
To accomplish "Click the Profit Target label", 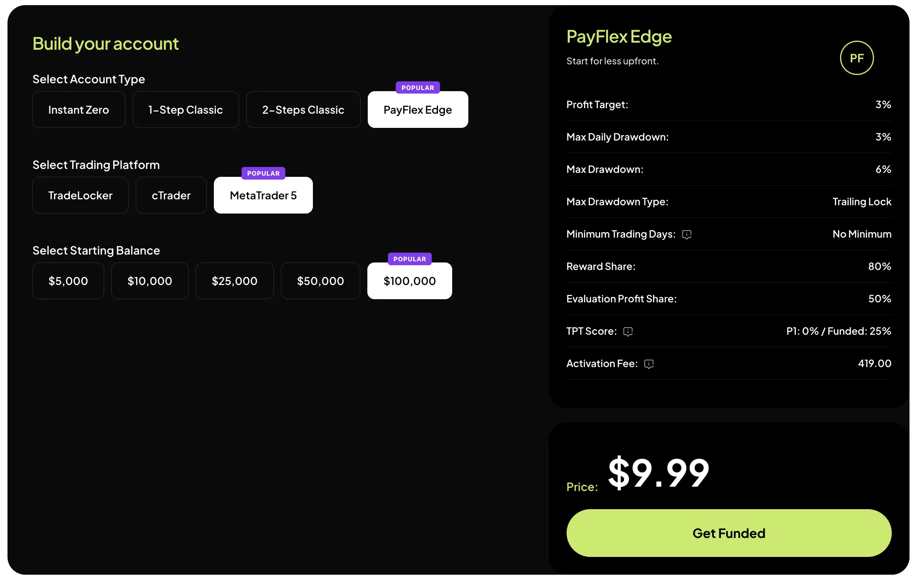I will [x=597, y=105].
